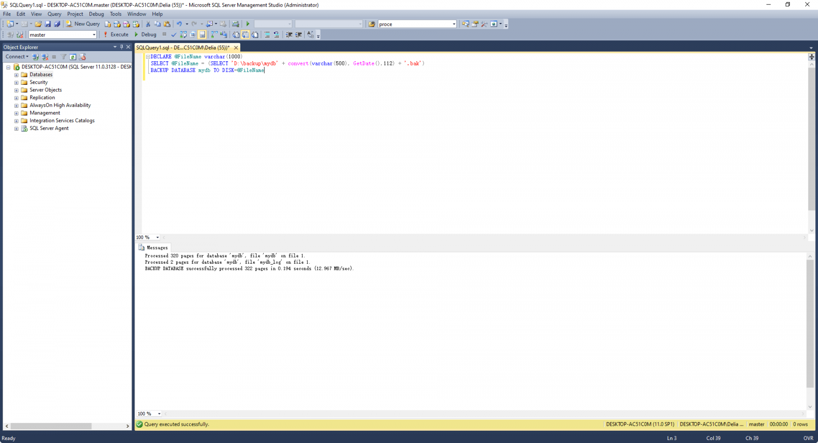
Task: Uncomment the selected lines
Action: (277, 35)
